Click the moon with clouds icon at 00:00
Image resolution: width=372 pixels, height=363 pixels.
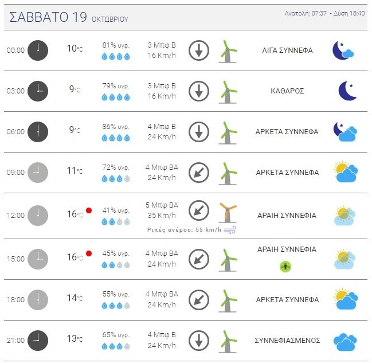point(343,50)
